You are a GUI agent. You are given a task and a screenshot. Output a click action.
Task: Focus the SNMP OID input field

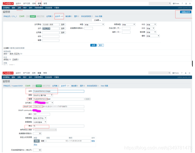click(58, 107)
